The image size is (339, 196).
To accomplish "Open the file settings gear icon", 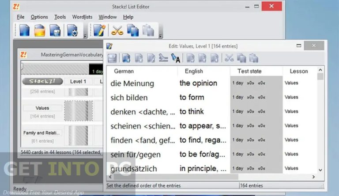I will point(72,30).
